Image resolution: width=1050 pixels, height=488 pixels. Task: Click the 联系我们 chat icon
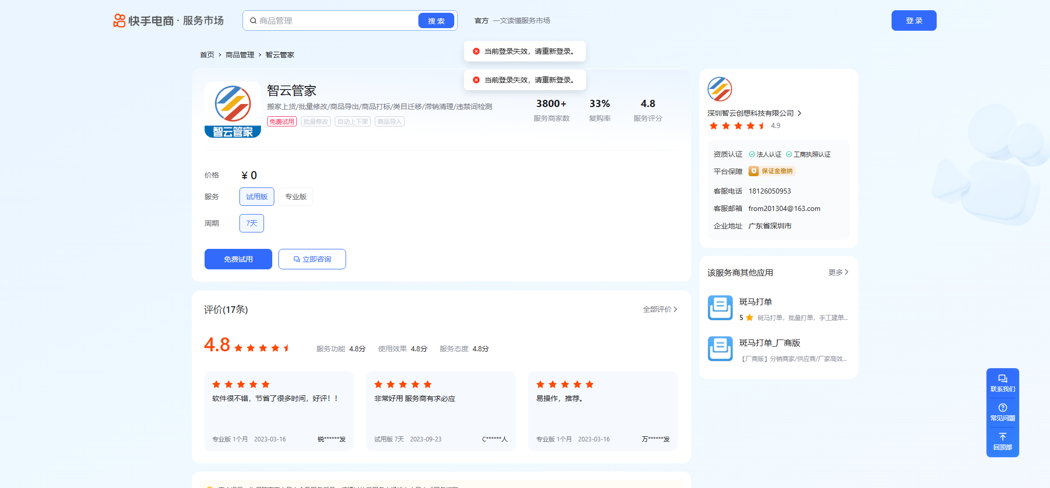point(1003,379)
